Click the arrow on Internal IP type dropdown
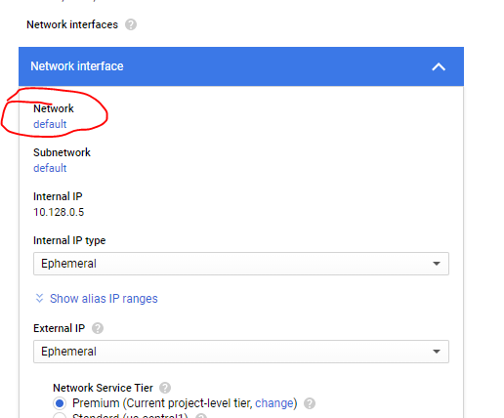Screen dimensions: 504x418 [x=437, y=264]
